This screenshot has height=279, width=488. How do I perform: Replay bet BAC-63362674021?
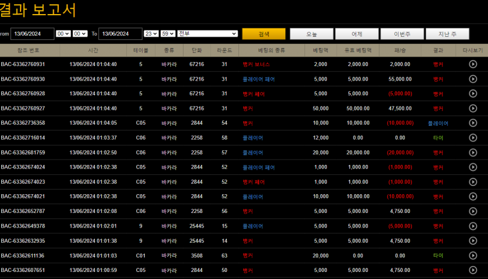pos(473,197)
